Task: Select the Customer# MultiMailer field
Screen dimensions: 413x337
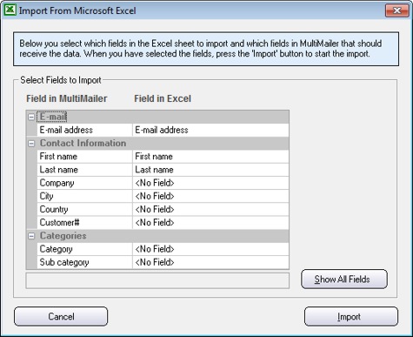Action: [x=84, y=223]
